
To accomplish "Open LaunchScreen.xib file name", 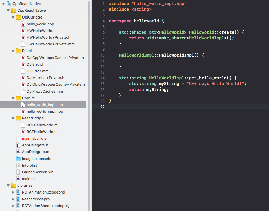I will point(37,172).
